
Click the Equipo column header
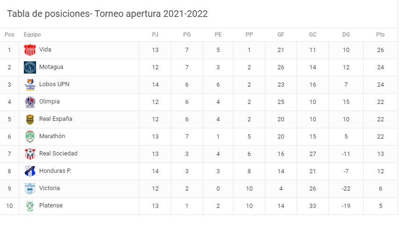32,35
